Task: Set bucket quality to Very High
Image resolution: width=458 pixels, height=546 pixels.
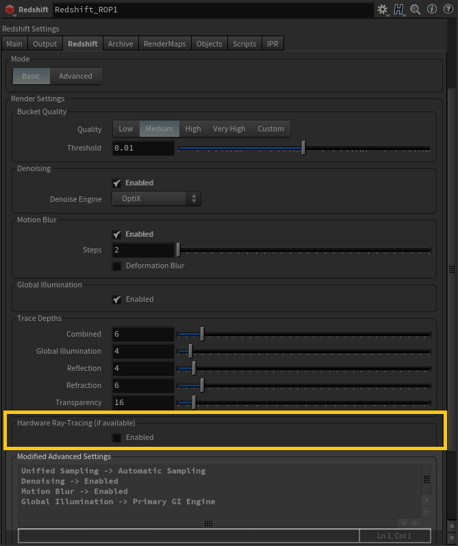Action: click(x=229, y=129)
